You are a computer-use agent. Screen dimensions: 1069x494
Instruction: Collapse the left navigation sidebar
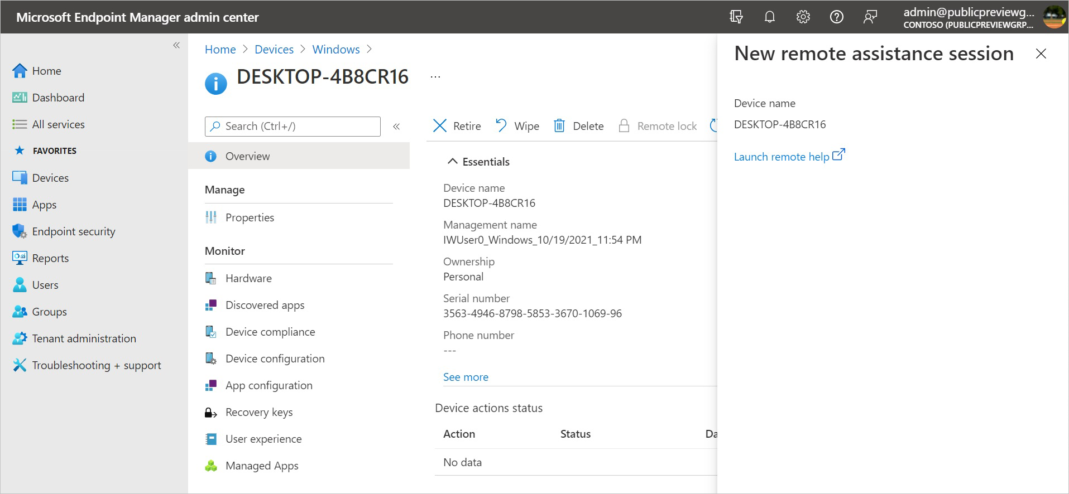pyautogui.click(x=176, y=45)
